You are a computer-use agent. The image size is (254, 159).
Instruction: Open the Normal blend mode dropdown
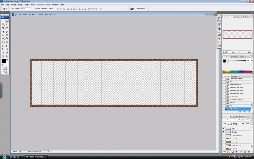230,120
